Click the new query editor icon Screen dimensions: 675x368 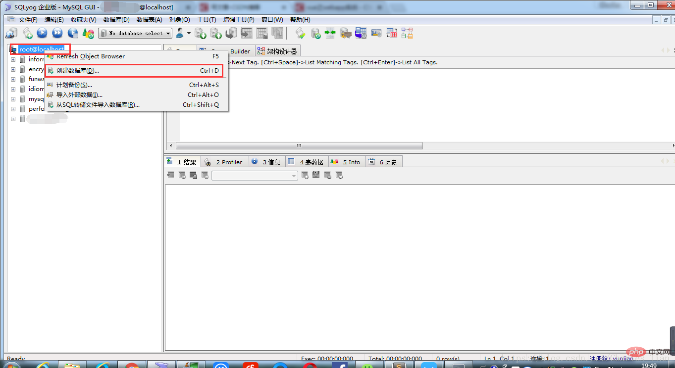[28, 33]
